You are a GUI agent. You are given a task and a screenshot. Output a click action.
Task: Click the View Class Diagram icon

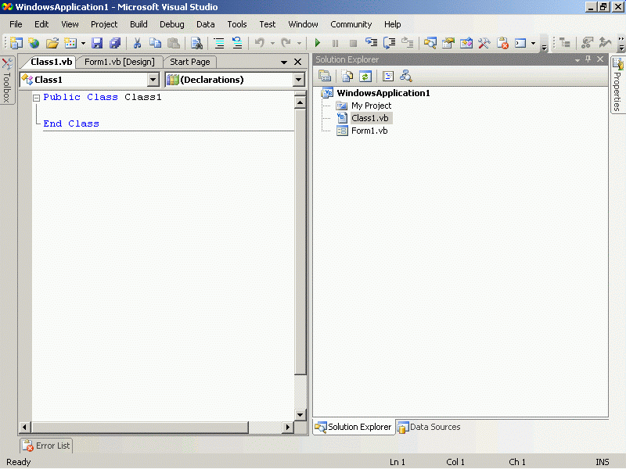[405, 76]
